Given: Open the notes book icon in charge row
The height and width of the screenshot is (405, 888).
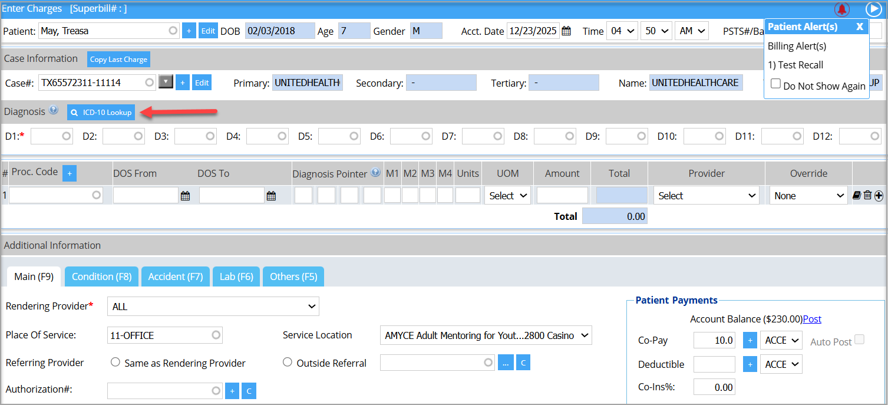Looking at the screenshot, I should tap(857, 196).
